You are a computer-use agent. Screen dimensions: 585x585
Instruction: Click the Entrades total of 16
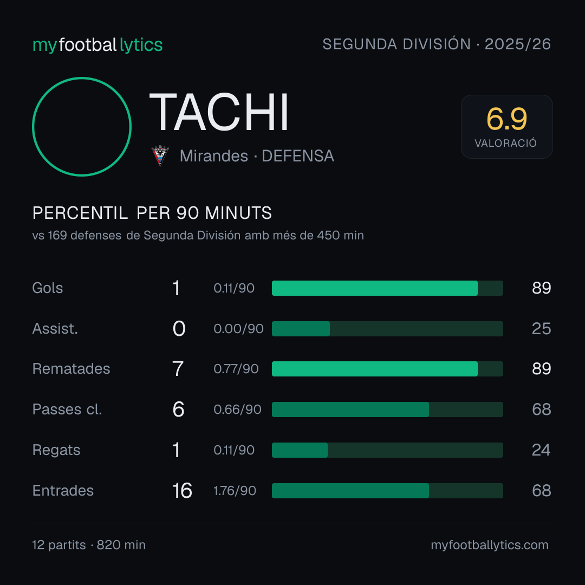click(x=182, y=491)
